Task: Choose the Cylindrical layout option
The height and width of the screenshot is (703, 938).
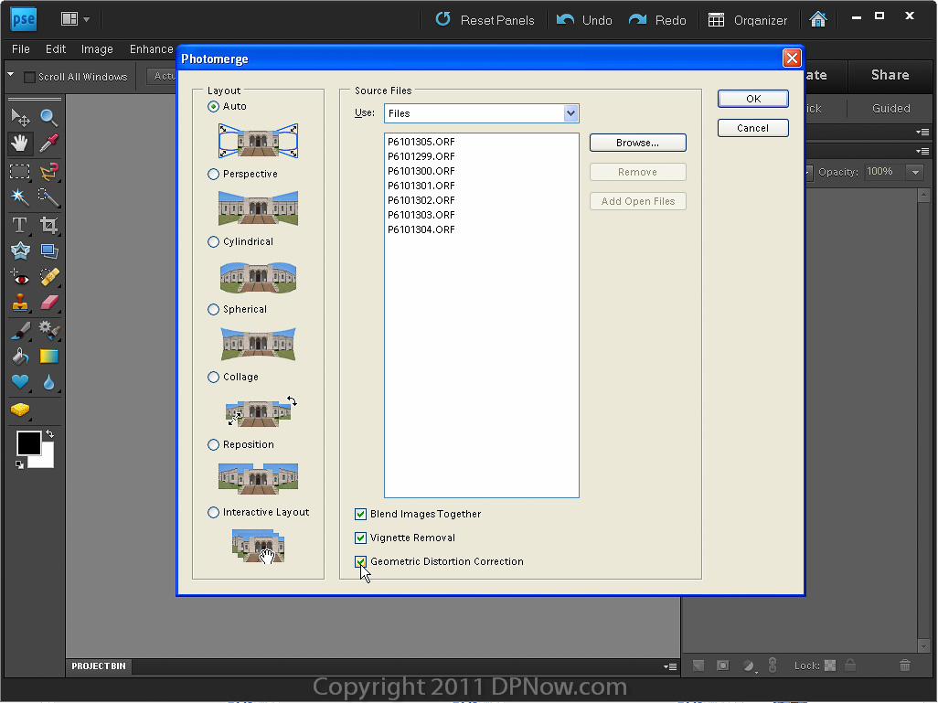Action: tap(214, 242)
